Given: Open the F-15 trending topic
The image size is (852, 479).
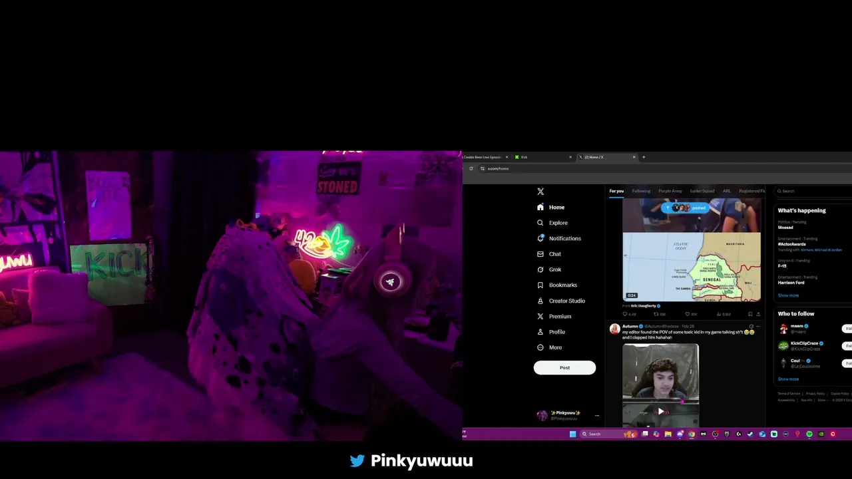Looking at the screenshot, I should click(782, 265).
